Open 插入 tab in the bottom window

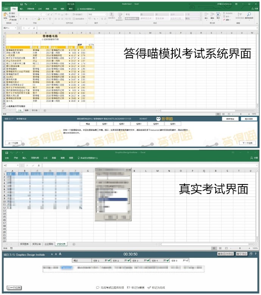pyautogui.click(x=24, y=158)
